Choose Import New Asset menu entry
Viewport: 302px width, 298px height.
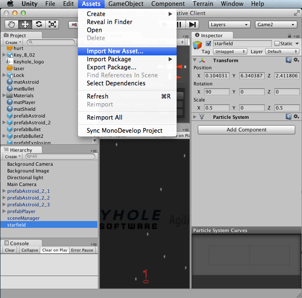point(115,51)
